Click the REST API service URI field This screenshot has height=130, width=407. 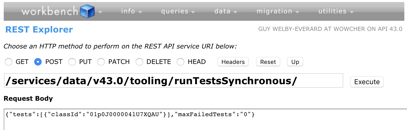(x=173, y=81)
